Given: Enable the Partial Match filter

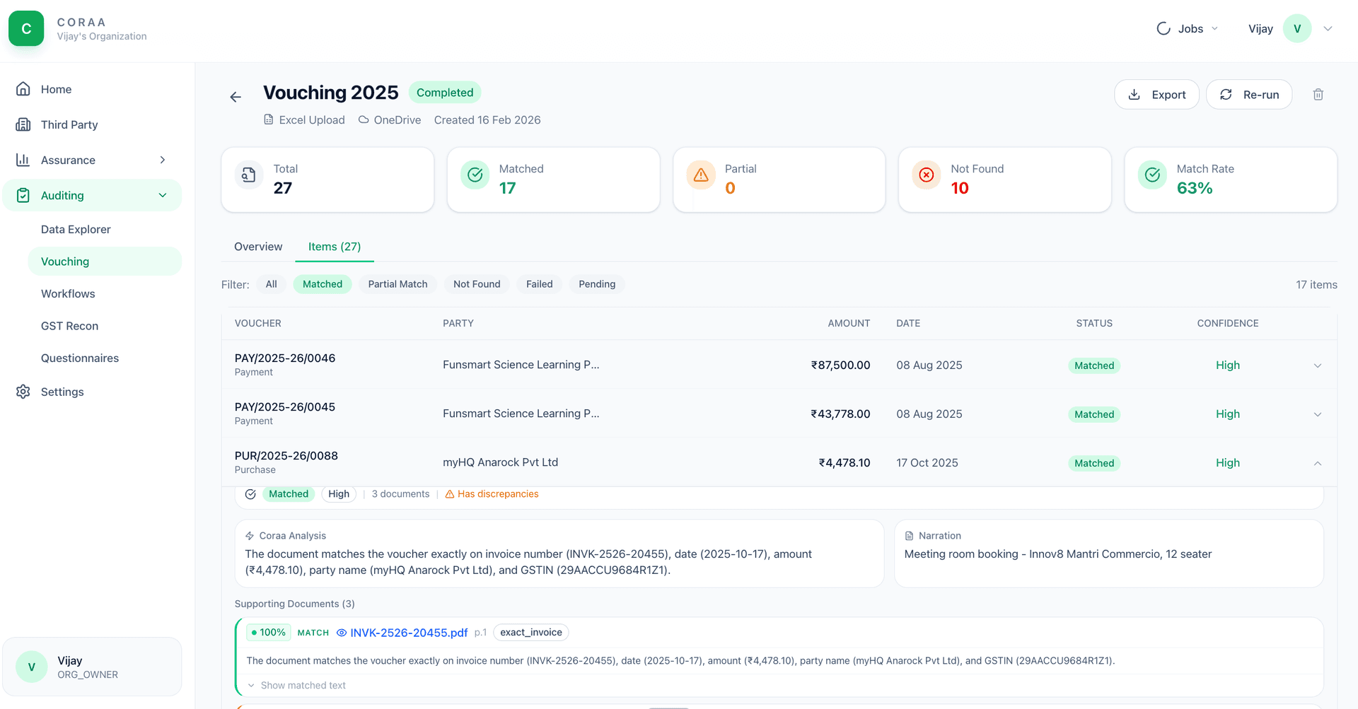Looking at the screenshot, I should point(397,284).
